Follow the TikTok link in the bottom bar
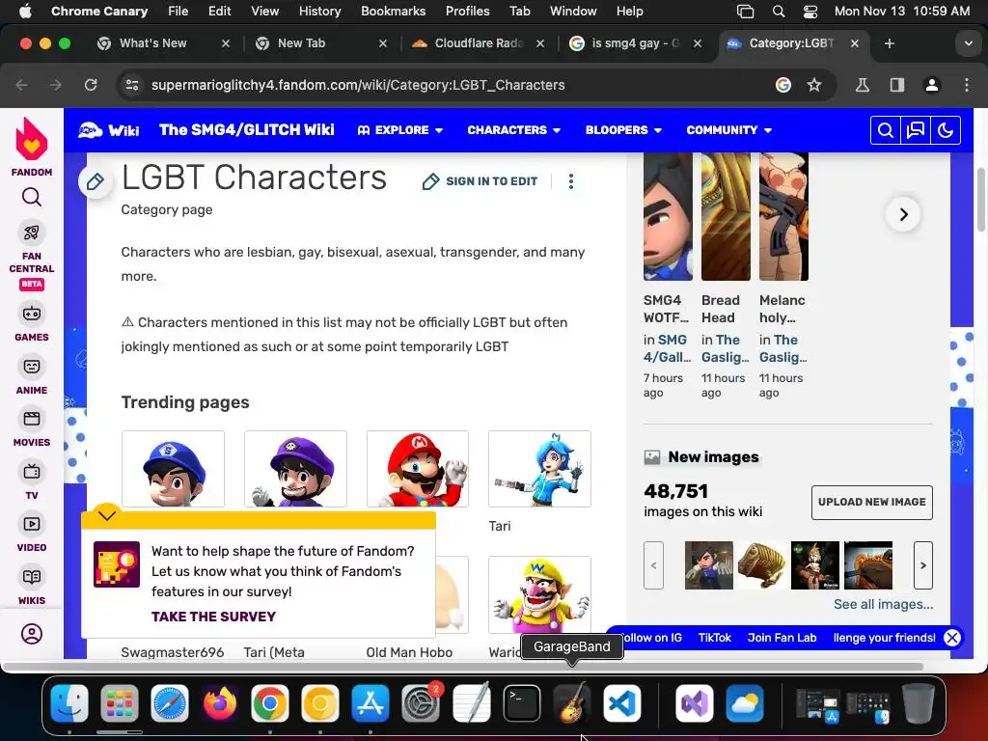Screen dimensions: 988x741 coord(715,638)
